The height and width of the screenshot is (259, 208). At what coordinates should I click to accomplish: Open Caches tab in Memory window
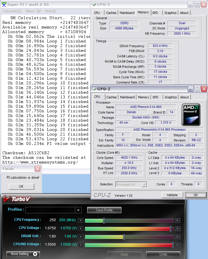click(x=111, y=13)
